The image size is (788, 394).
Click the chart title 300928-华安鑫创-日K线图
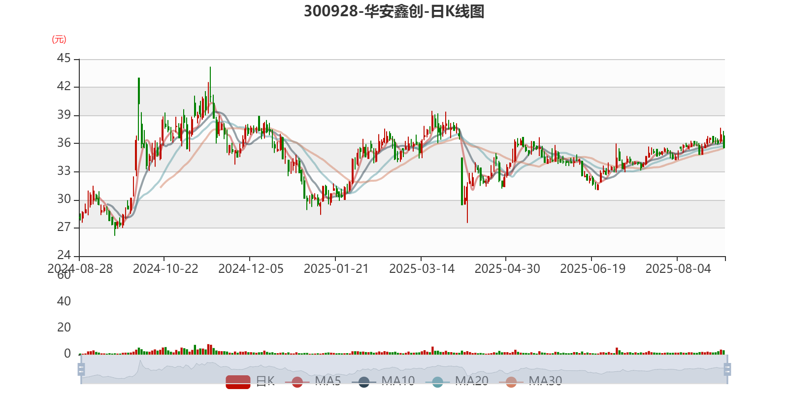tap(394, 11)
